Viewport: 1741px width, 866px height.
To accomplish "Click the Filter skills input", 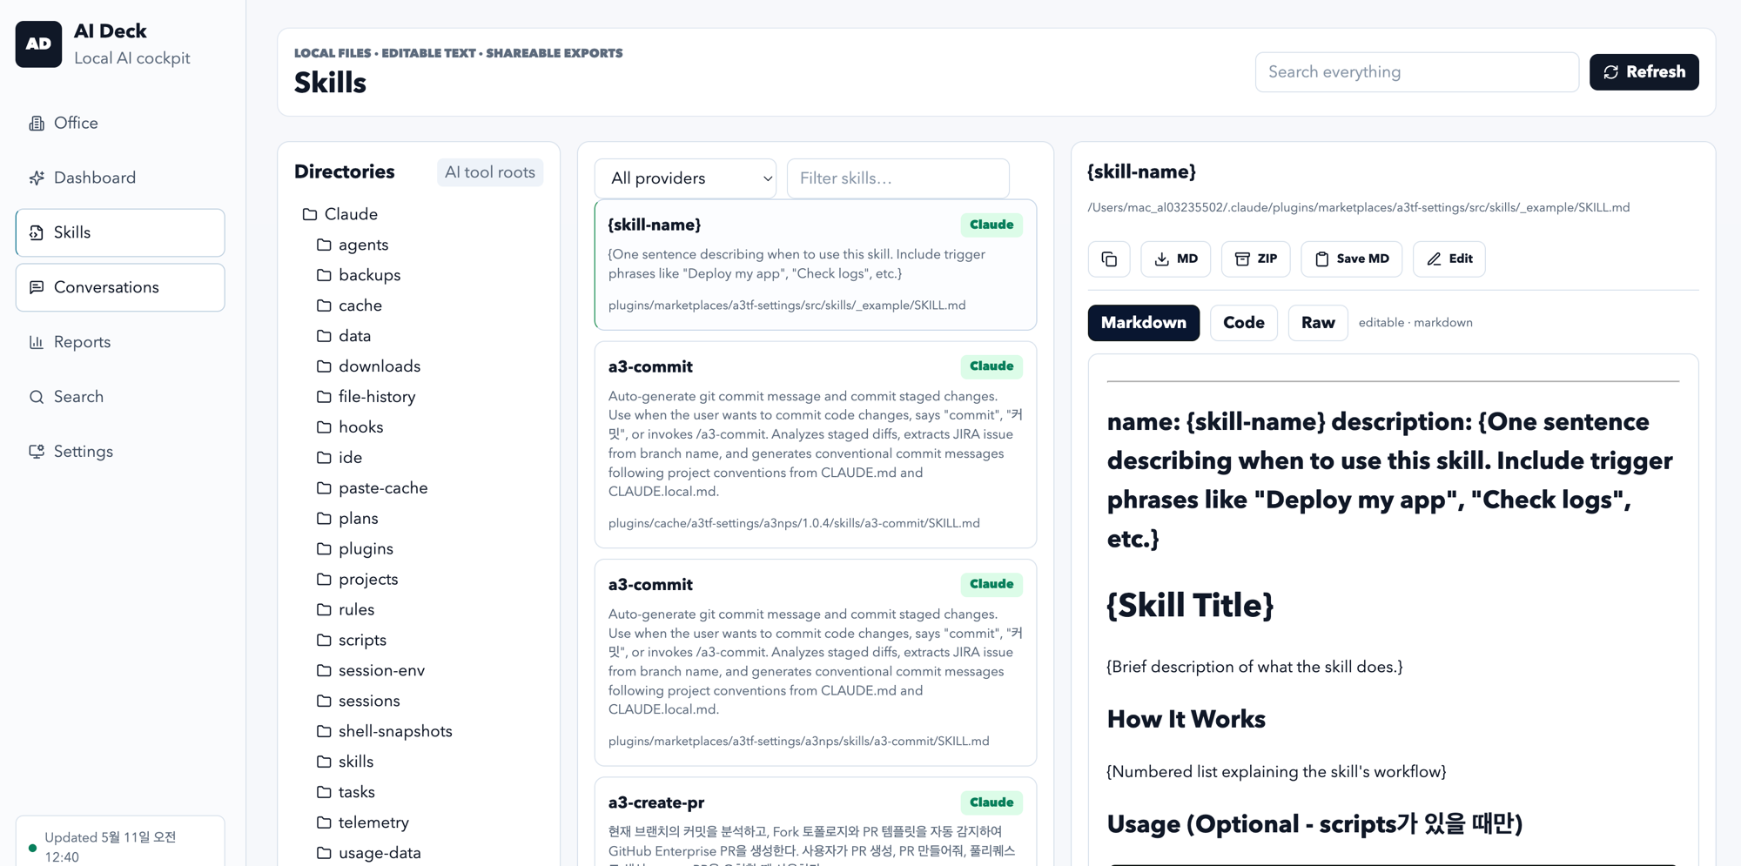I will point(897,178).
